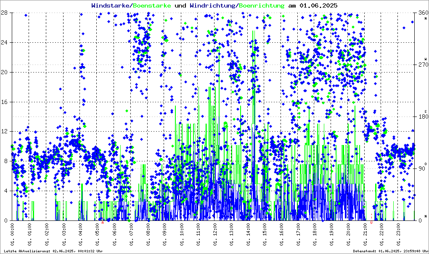429x254 pixels.
Task: Click wind strength axis value 28
Action: point(4,13)
